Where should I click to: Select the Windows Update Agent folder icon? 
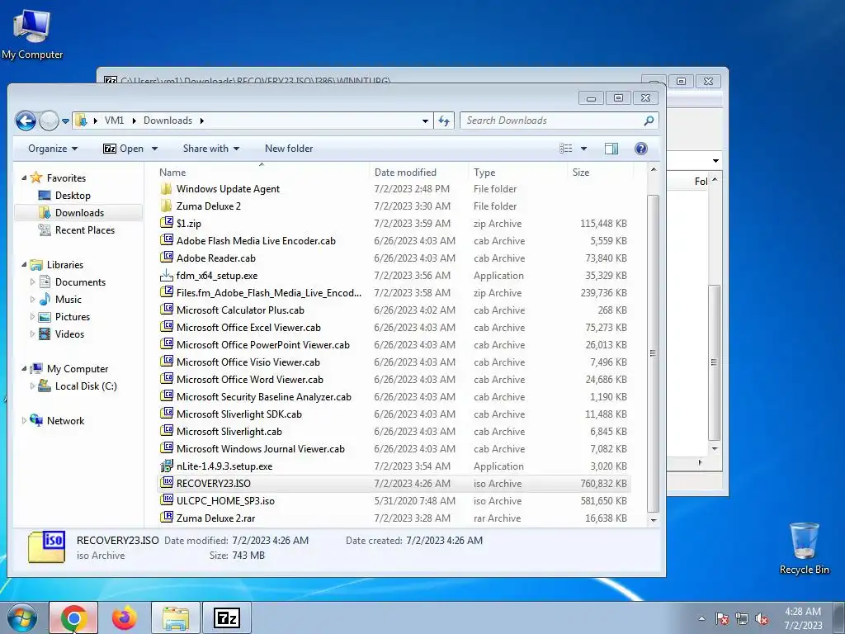(167, 189)
